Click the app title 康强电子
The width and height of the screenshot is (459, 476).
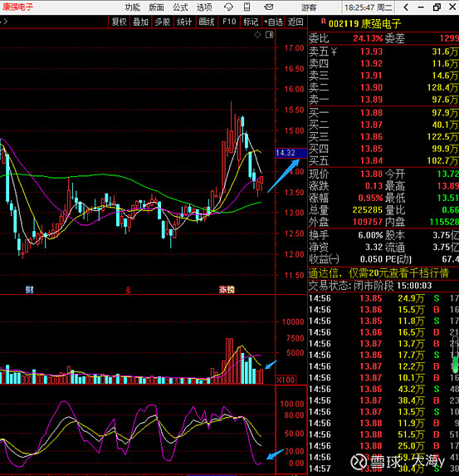[18, 7]
